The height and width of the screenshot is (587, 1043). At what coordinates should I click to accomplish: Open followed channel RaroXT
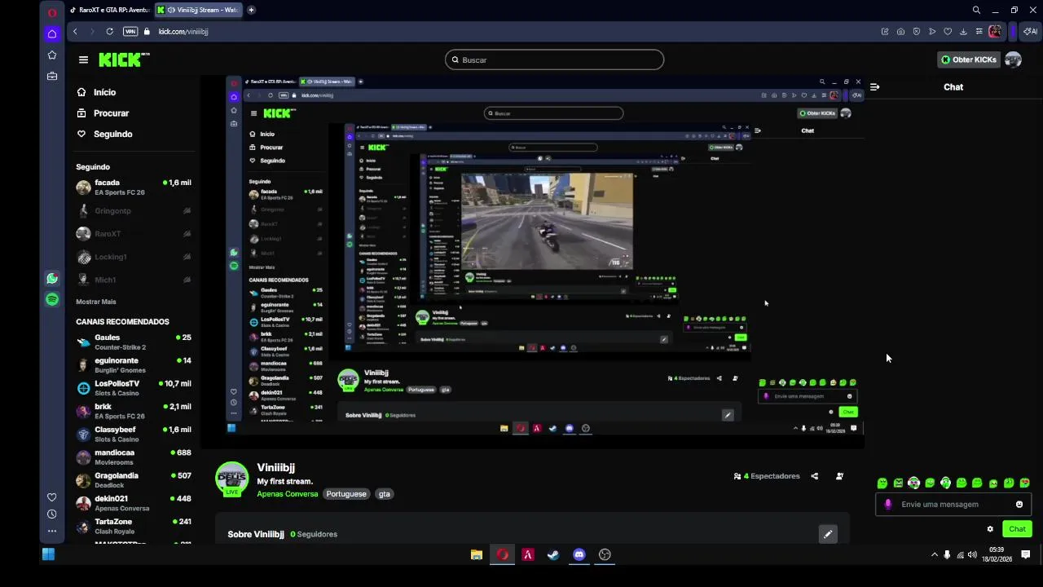pyautogui.click(x=134, y=233)
